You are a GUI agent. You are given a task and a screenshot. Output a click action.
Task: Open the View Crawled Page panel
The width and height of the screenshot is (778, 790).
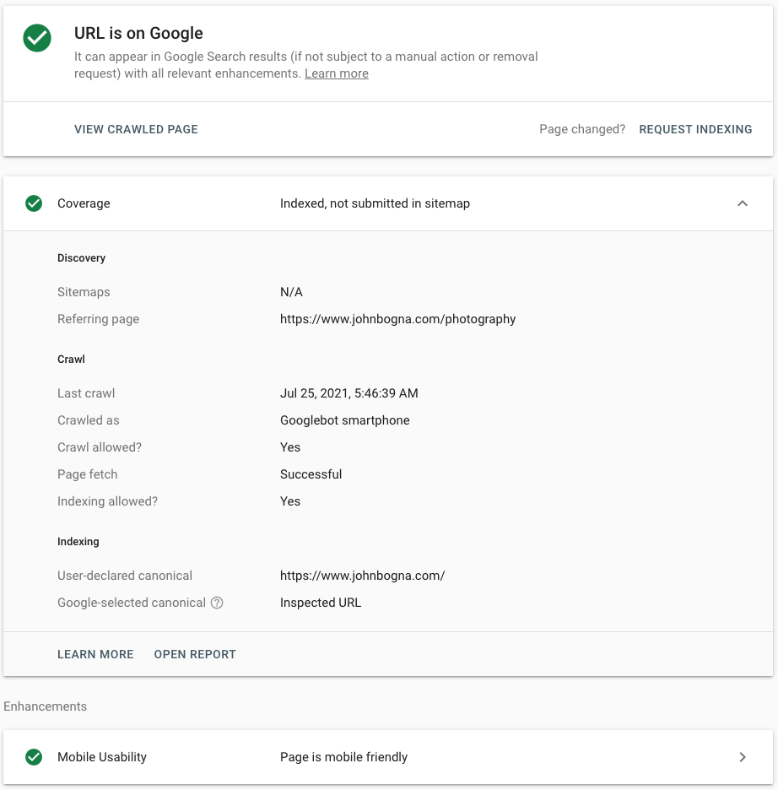(136, 129)
